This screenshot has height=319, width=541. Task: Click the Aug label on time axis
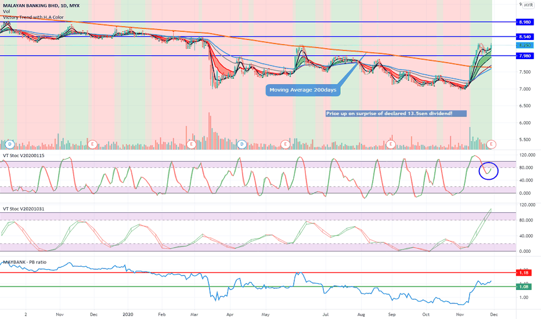pos(361,314)
